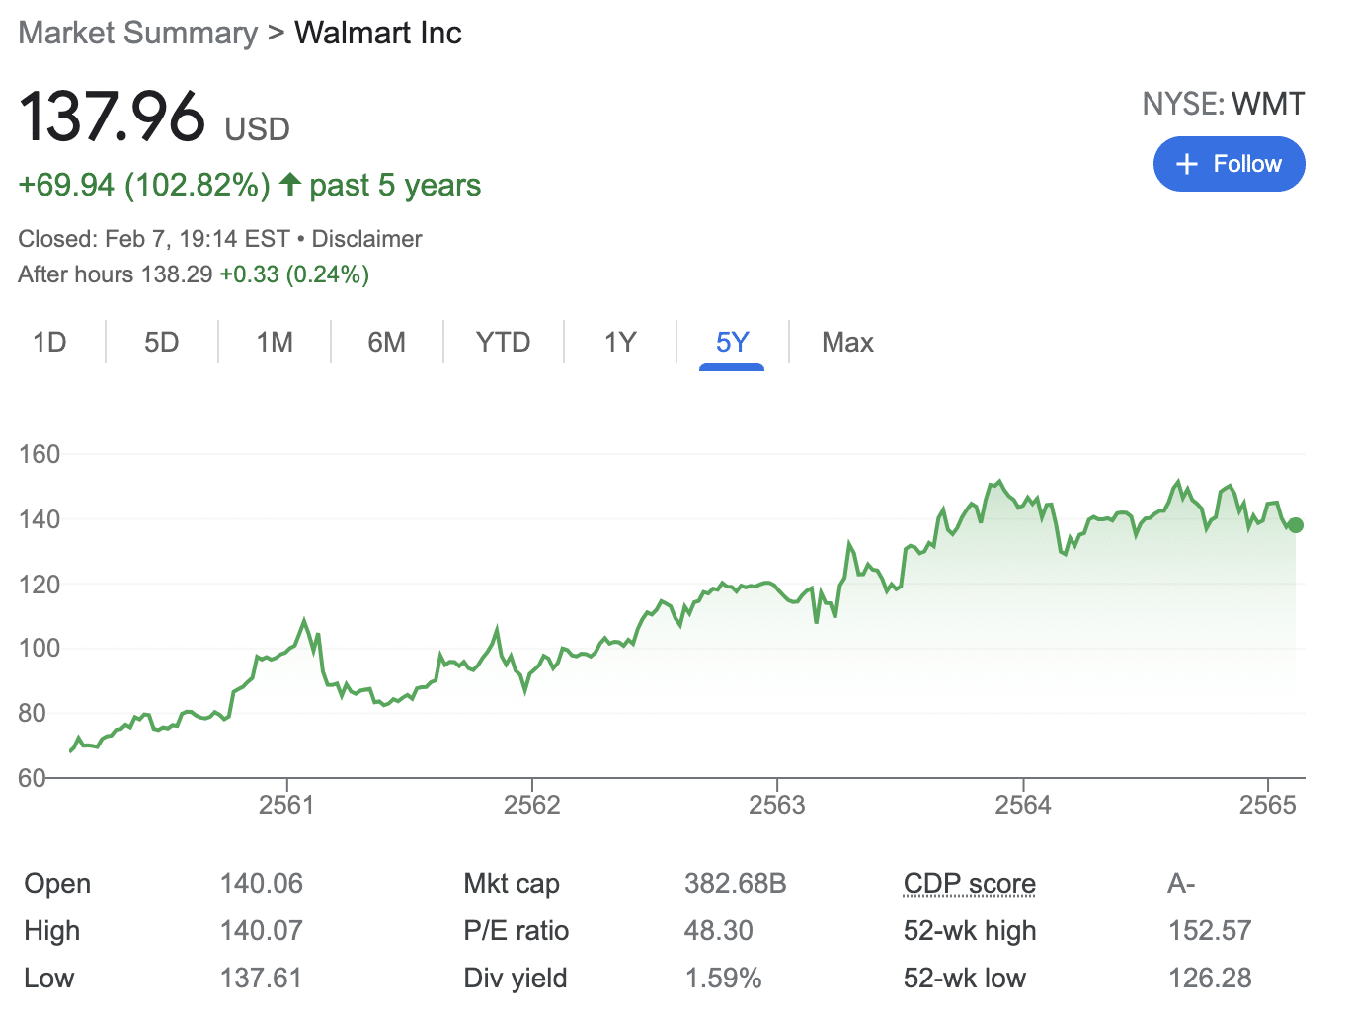Select the 1M time range tab
Image resolution: width=1351 pixels, height=1019 pixels.
275,343
